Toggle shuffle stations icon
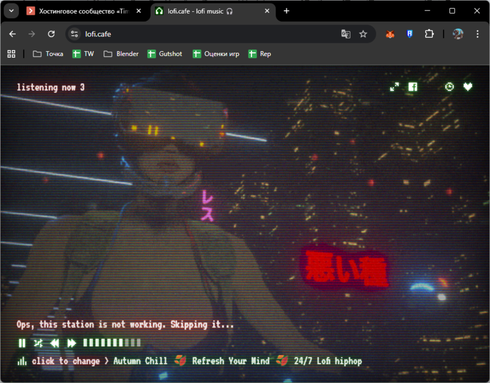This screenshot has width=490, height=383. click(x=38, y=343)
